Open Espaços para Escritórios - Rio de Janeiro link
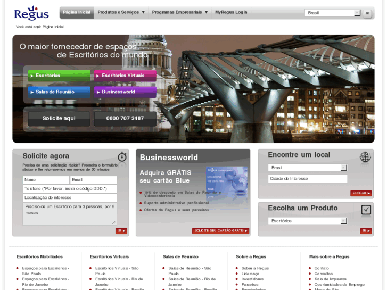 pyautogui.click(x=45, y=281)
